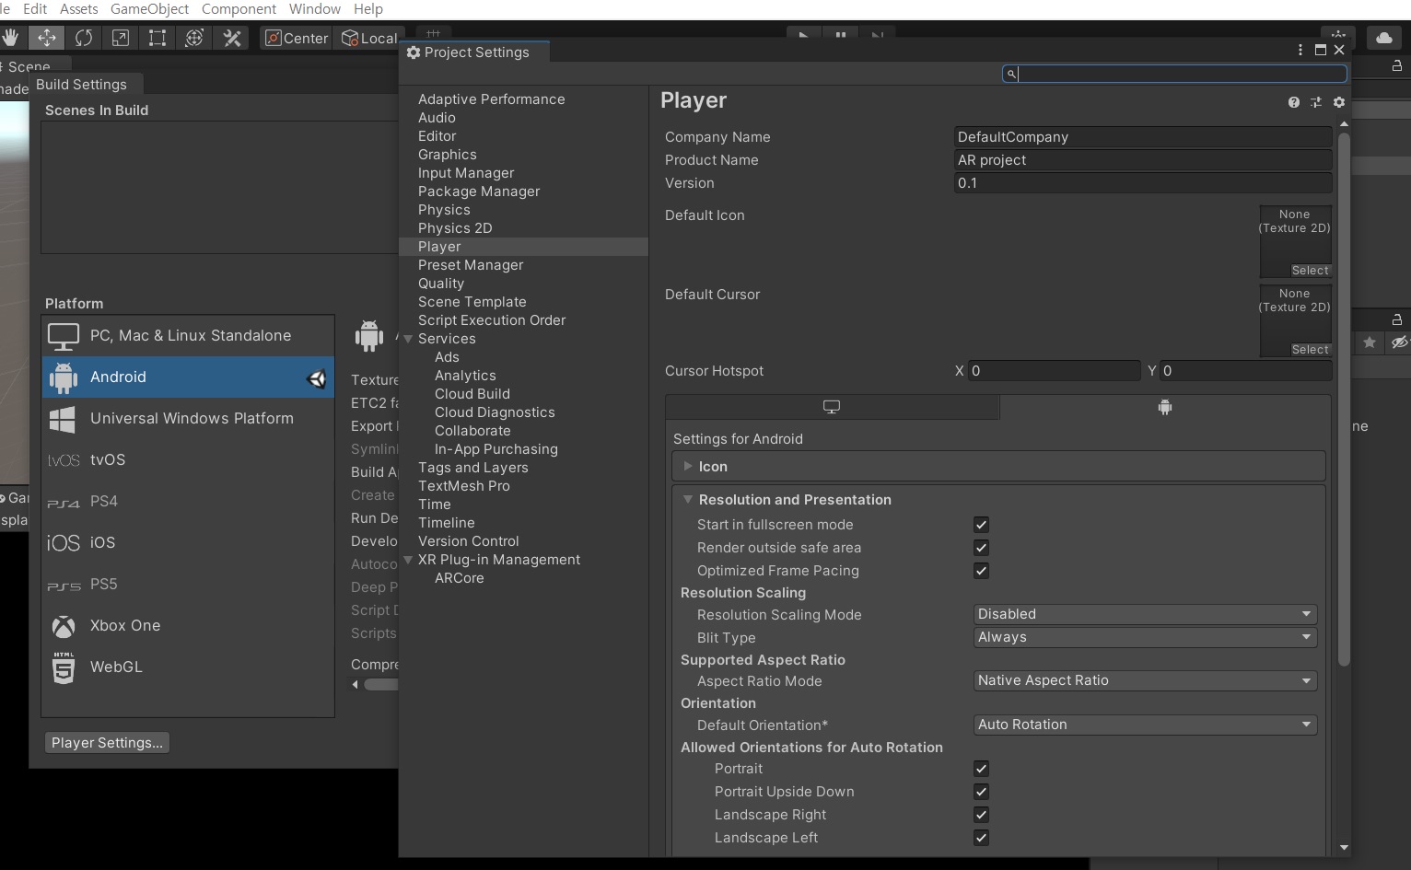Click the Product Name input field
Viewport: 1411px width, 870px height.
point(1143,160)
